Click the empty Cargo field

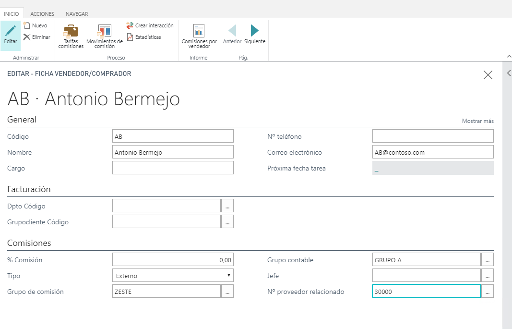tap(173, 168)
